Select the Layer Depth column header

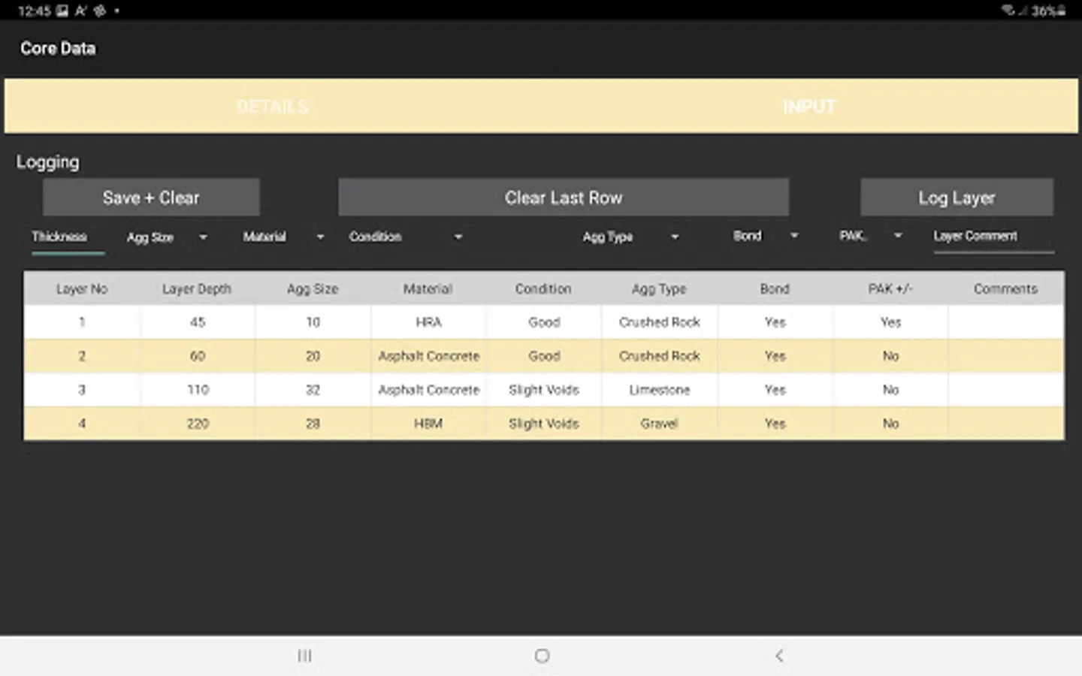(x=197, y=289)
